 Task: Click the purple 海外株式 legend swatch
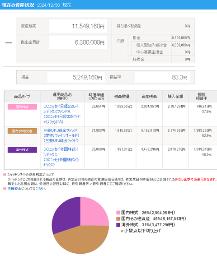click(x=118, y=225)
